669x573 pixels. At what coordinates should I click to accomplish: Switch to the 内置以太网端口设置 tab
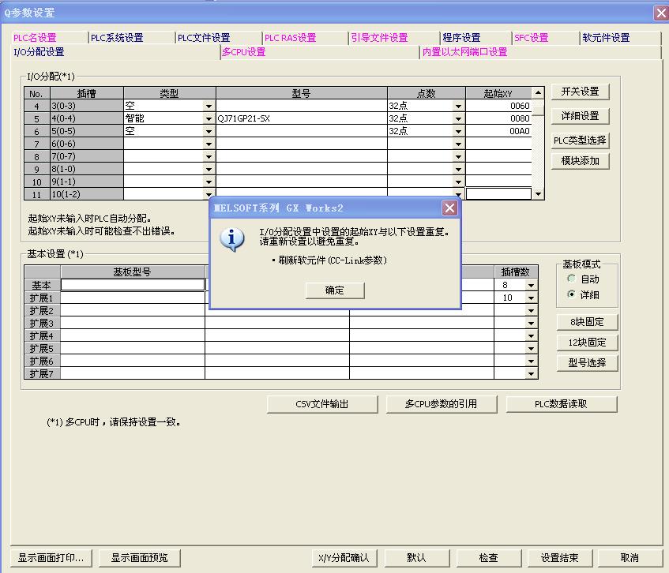pyautogui.click(x=464, y=52)
